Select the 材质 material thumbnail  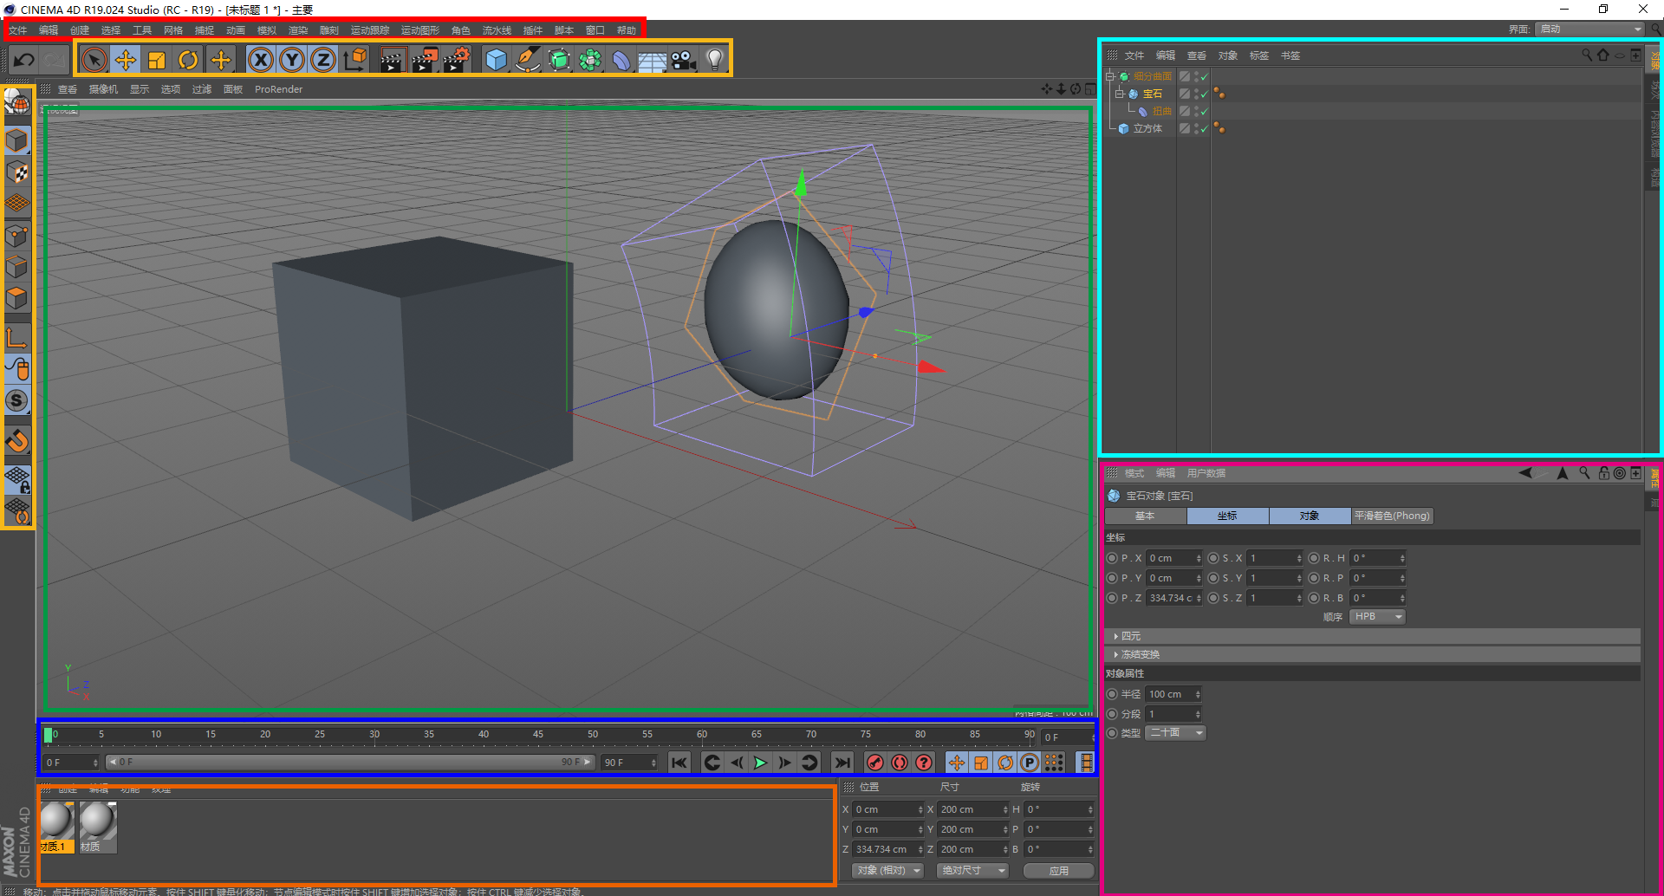click(98, 828)
